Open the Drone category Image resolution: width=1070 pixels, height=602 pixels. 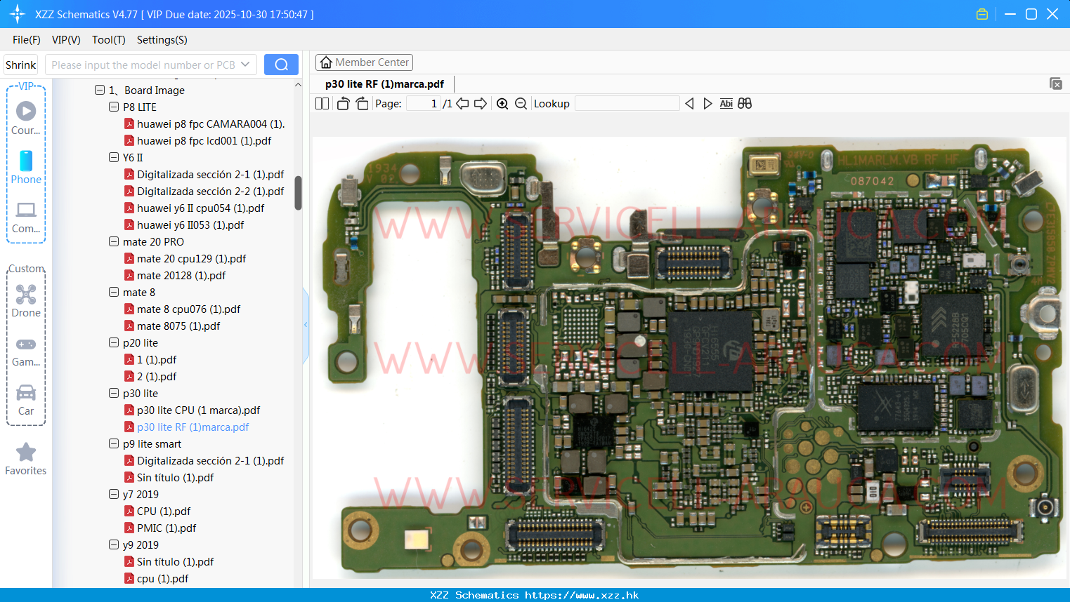coord(26,294)
